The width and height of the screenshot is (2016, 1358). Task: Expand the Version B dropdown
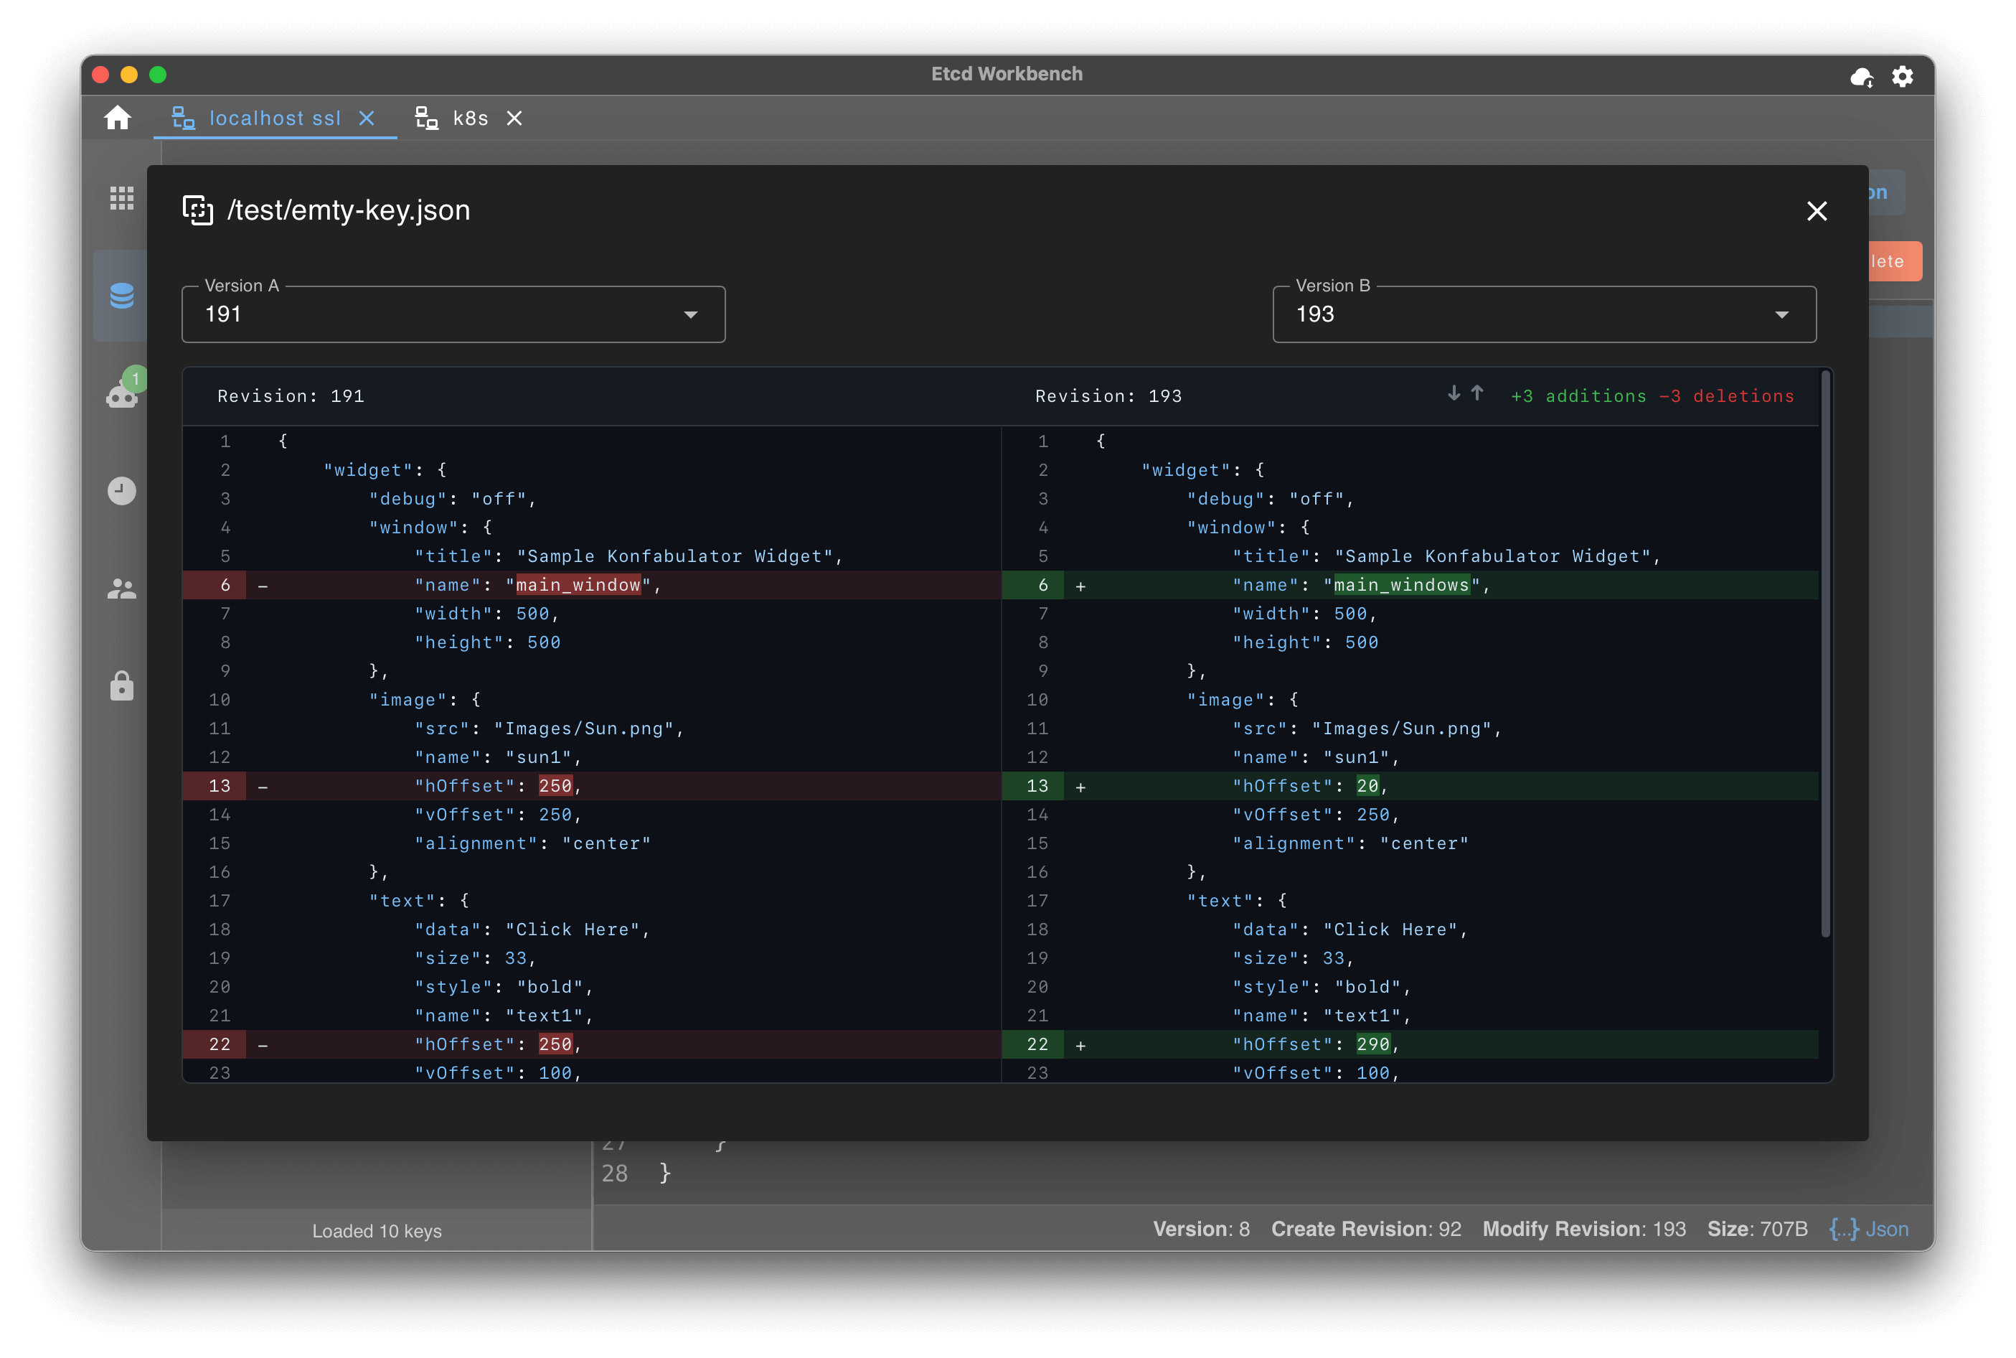pos(1544,314)
